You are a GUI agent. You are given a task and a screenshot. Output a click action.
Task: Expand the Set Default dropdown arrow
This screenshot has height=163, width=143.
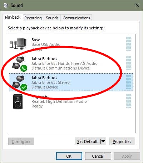103,142
